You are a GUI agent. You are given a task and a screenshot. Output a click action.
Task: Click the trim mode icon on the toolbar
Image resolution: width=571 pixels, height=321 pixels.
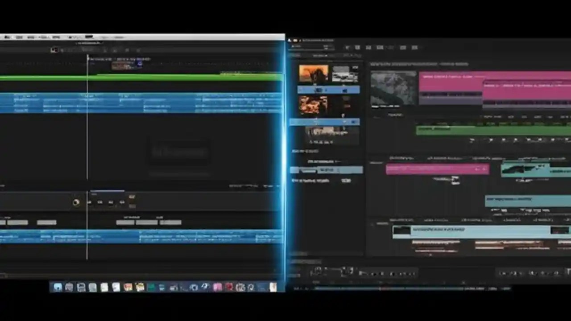380,47
